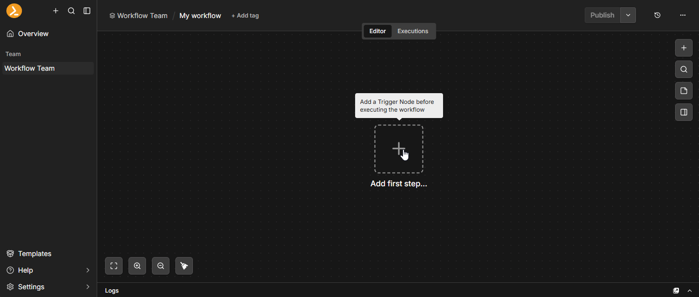Add a sticky note to canvas

pyautogui.click(x=684, y=91)
